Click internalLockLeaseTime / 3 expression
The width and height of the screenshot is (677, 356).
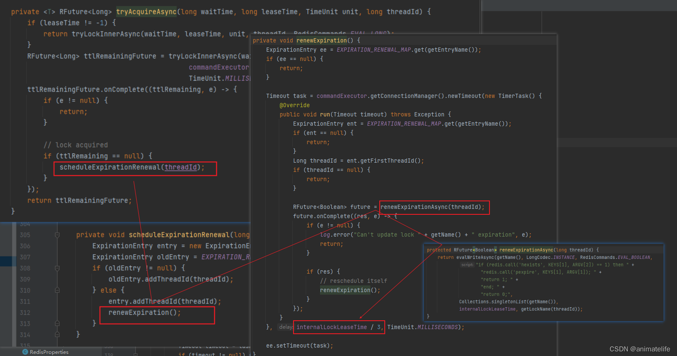tap(338, 327)
